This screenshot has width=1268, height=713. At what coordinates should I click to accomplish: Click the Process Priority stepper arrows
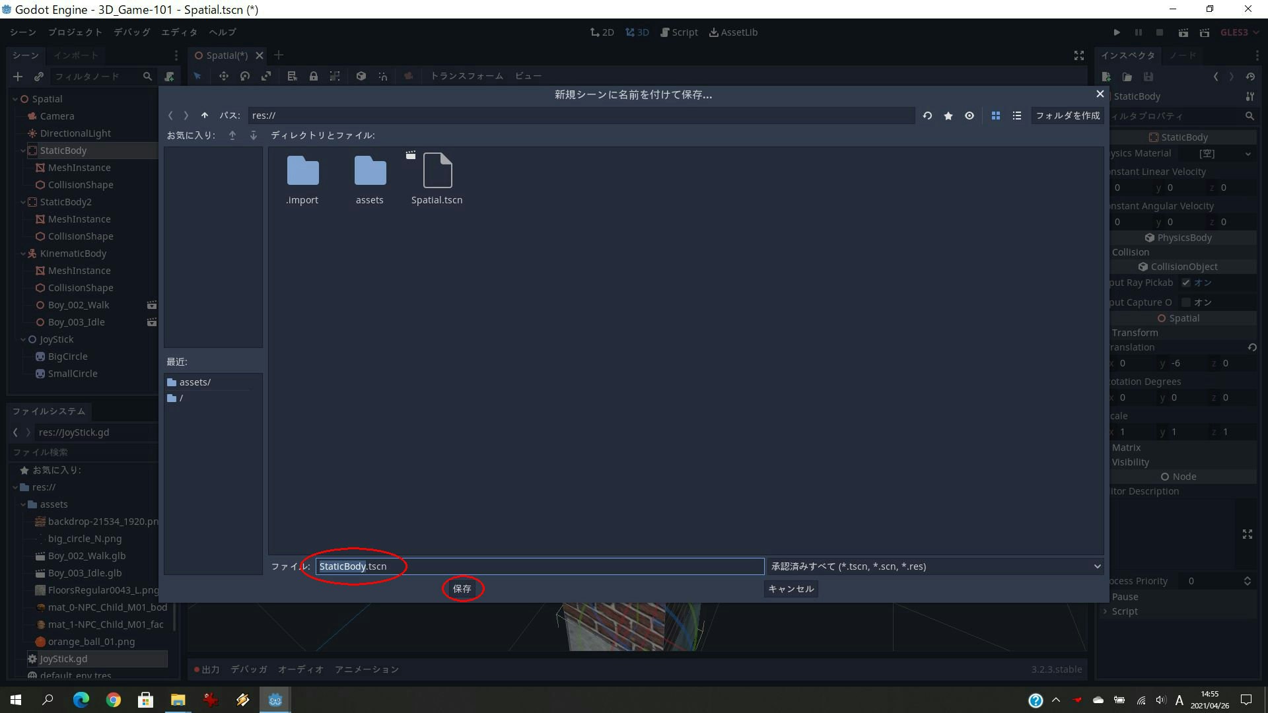tap(1247, 581)
